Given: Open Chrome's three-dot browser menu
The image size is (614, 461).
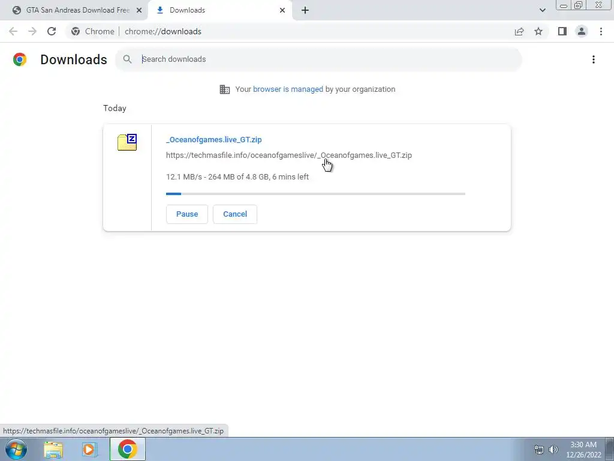Looking at the screenshot, I should 601,31.
